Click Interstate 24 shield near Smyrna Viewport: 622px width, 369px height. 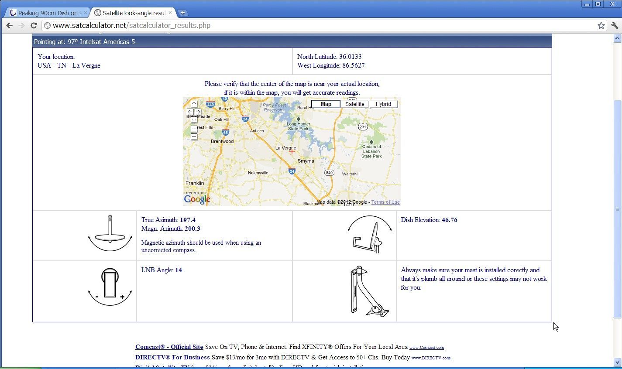[x=292, y=171]
